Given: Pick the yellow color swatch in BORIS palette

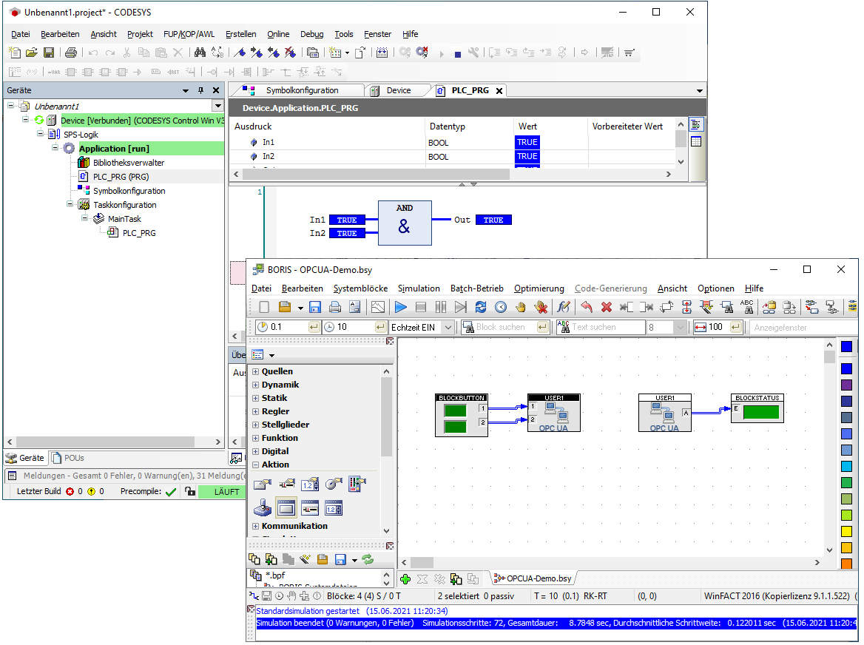Looking at the screenshot, I should (846, 532).
